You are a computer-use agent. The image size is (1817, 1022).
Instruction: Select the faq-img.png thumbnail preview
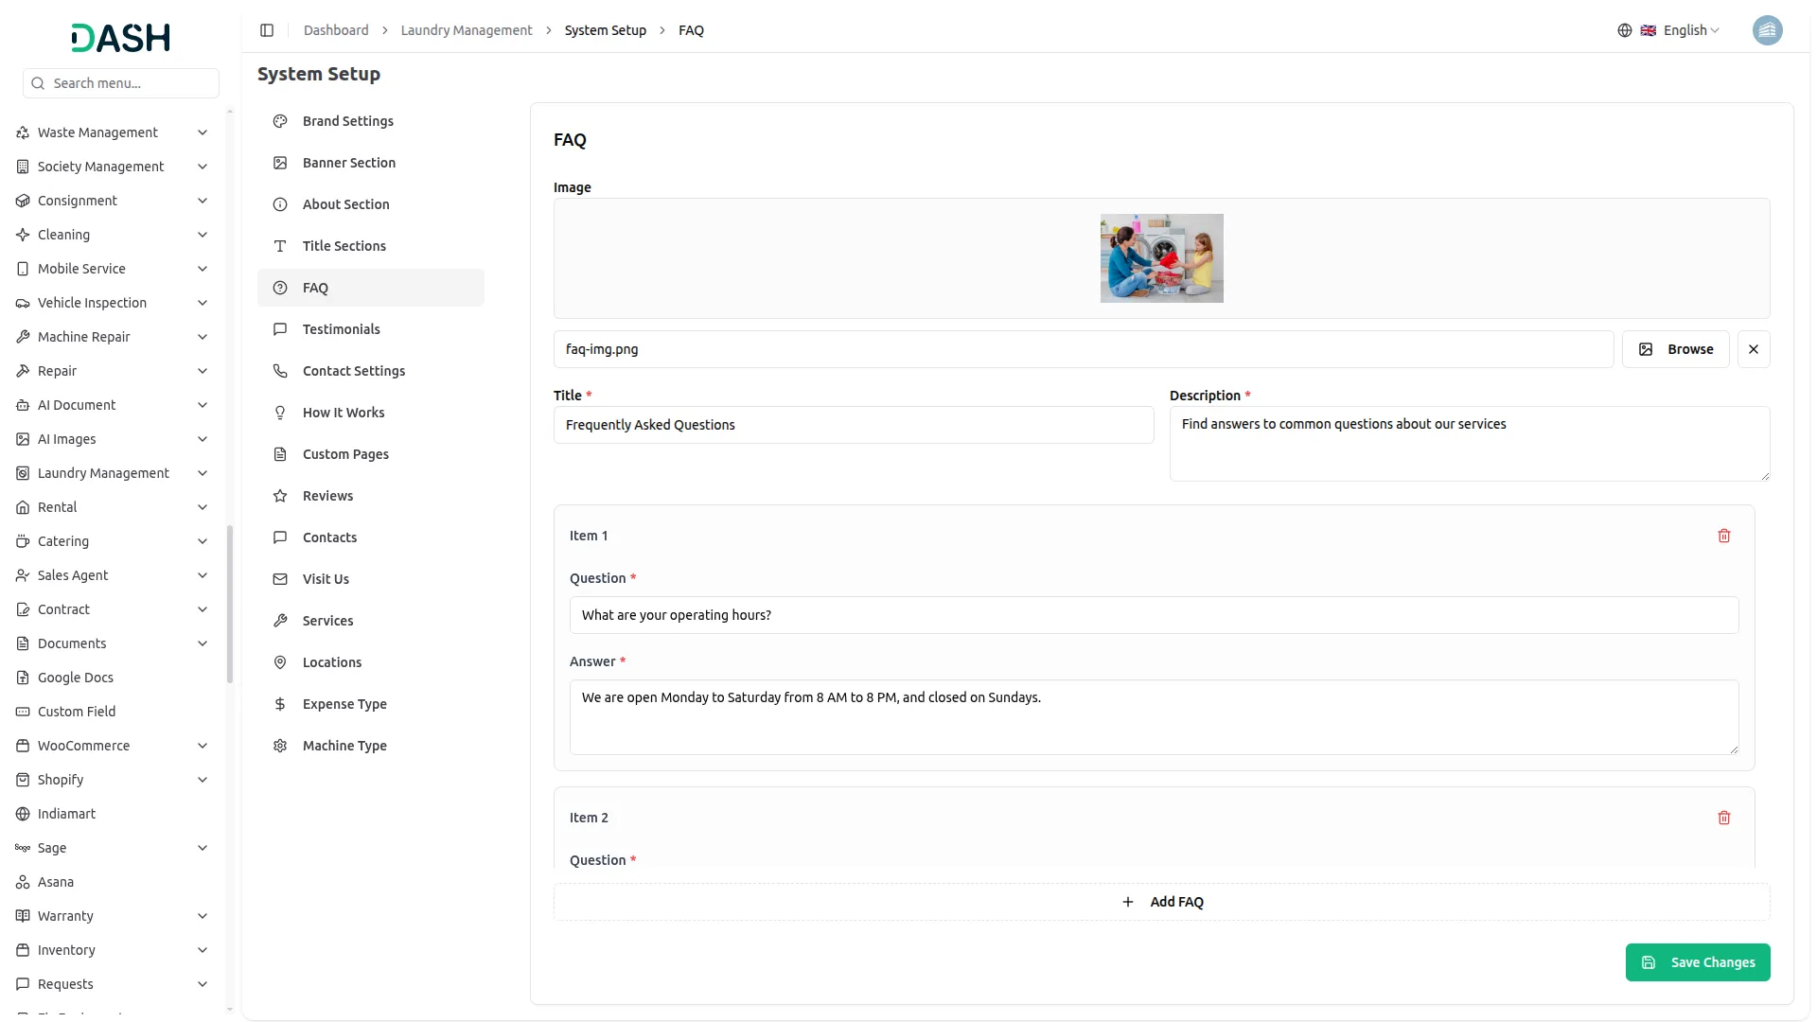[1161, 257]
